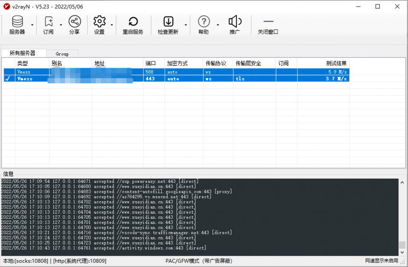The image size is (408, 267).
Task: Click the log line for activity.windows.com
Action: coord(104,248)
